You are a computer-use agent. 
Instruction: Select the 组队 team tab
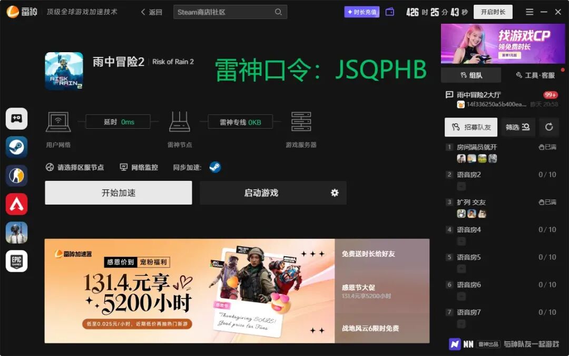tap(470, 75)
